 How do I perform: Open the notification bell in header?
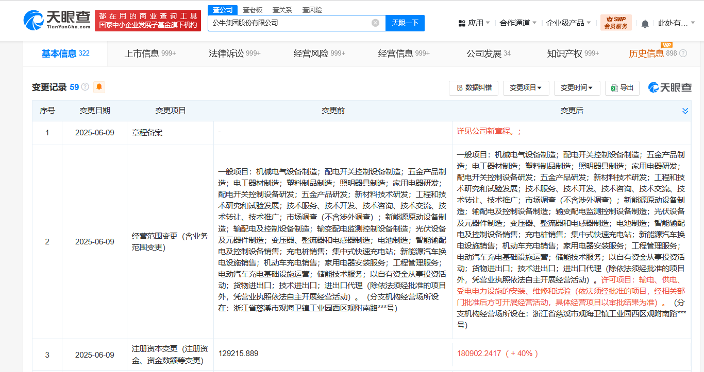pyautogui.click(x=645, y=23)
